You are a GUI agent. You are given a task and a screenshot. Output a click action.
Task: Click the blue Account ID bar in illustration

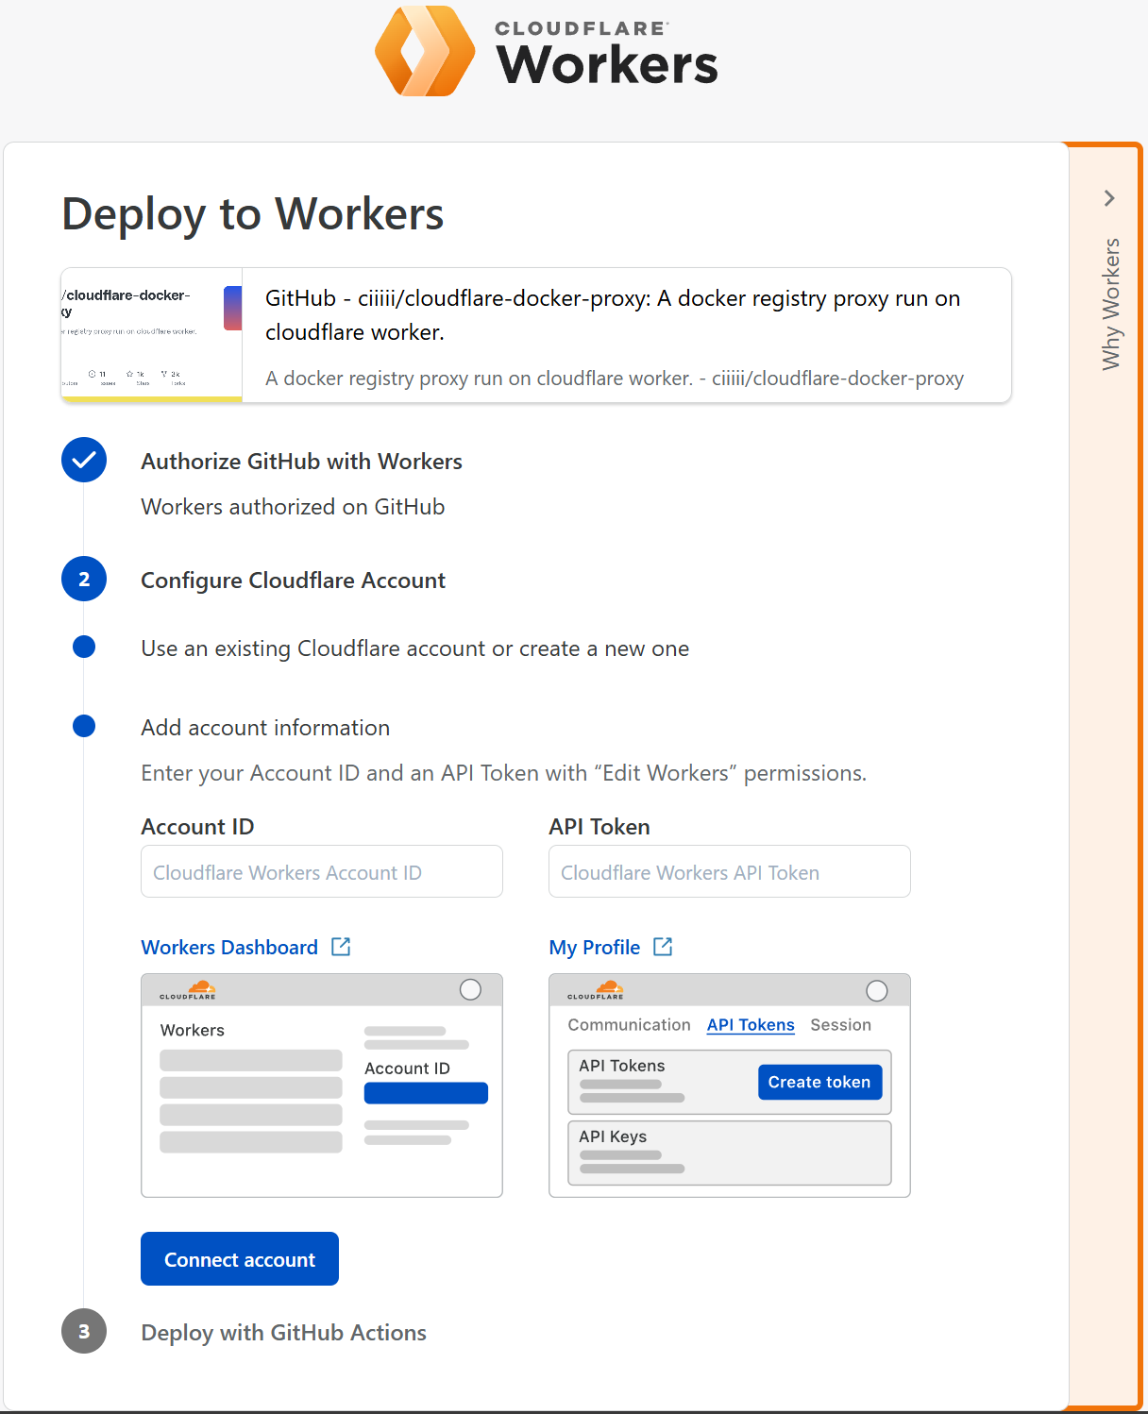[x=426, y=1093]
